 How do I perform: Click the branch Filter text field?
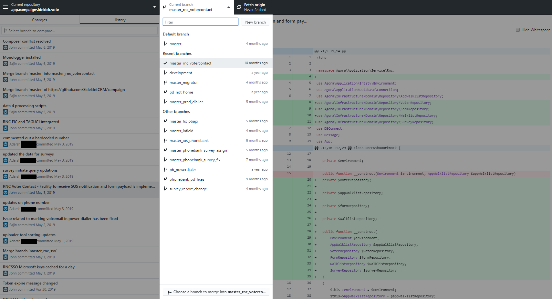[x=200, y=22]
